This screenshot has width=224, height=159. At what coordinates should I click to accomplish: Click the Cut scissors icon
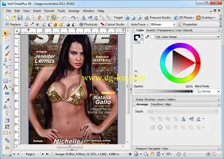28,18
